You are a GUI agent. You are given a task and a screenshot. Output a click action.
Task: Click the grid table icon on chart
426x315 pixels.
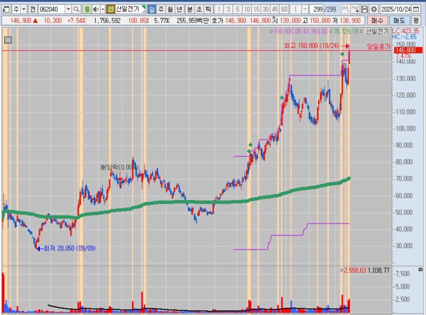[x=8, y=40]
